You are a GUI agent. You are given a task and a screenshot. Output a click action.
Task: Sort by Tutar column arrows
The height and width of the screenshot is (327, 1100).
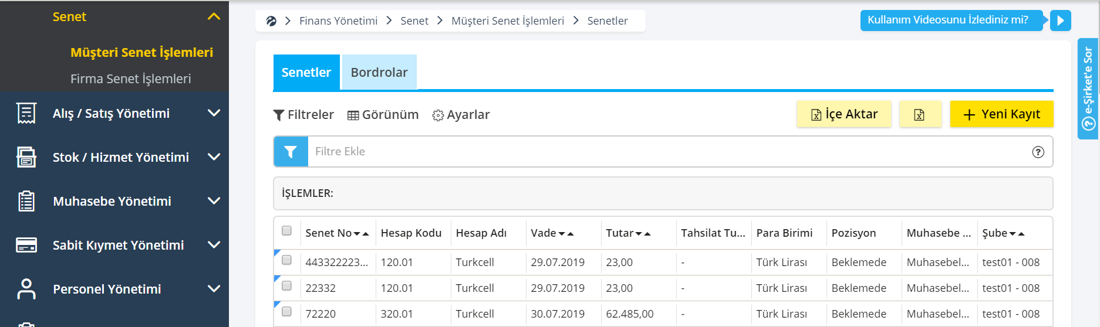pyautogui.click(x=643, y=234)
